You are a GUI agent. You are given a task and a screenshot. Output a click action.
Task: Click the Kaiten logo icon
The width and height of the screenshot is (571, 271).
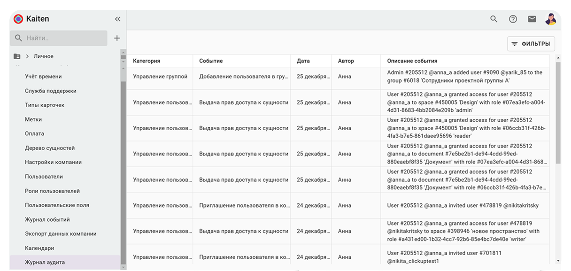point(18,19)
